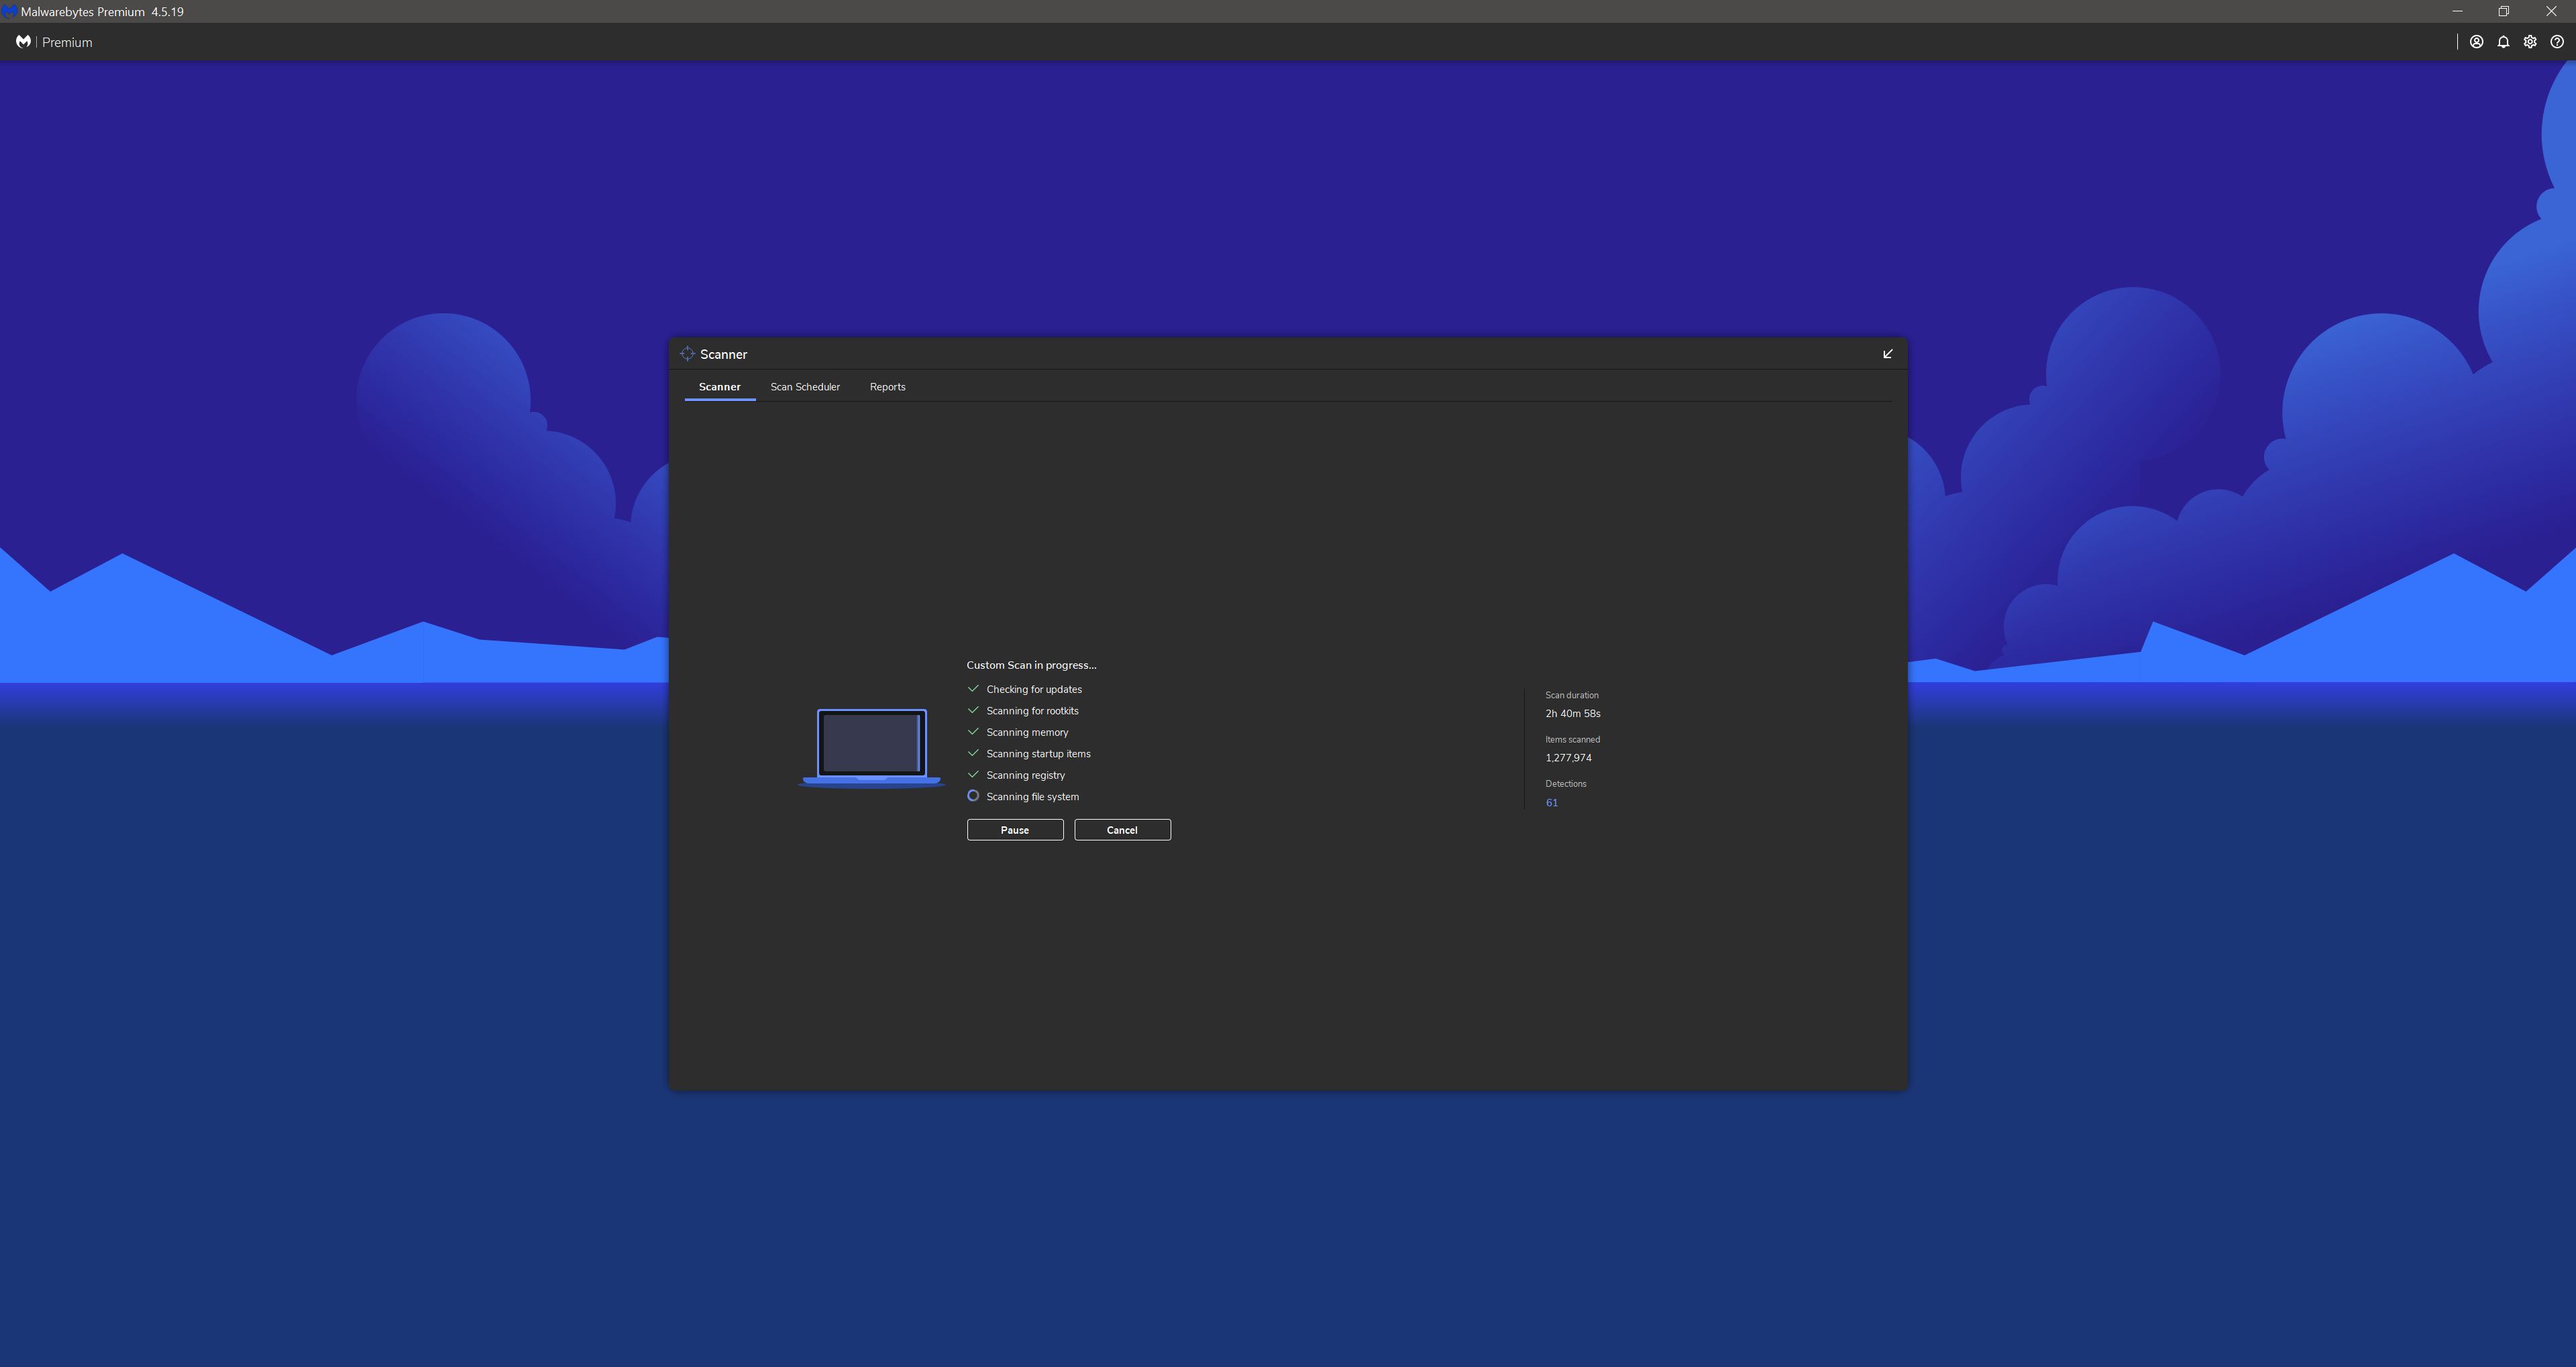Switch to the Scan Scheduler tab

(805, 387)
